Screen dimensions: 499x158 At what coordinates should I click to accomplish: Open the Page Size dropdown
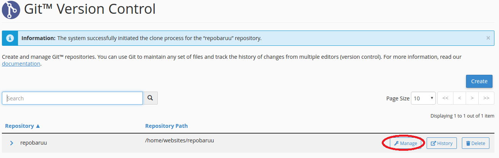(423, 98)
